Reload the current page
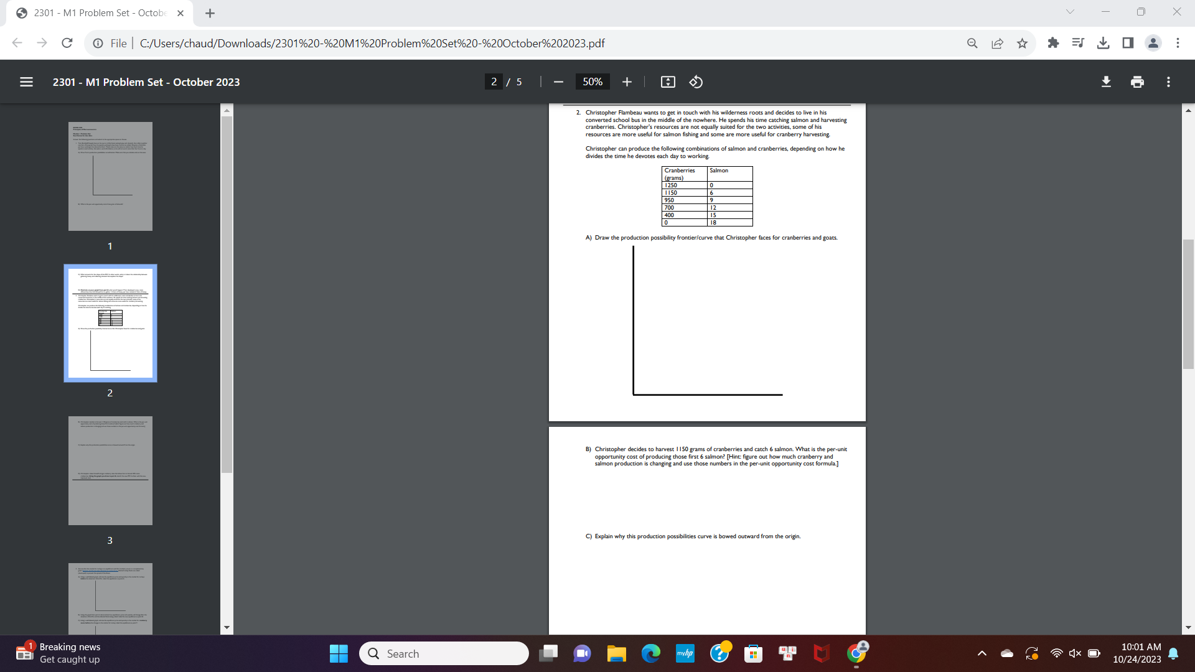 tap(67, 43)
